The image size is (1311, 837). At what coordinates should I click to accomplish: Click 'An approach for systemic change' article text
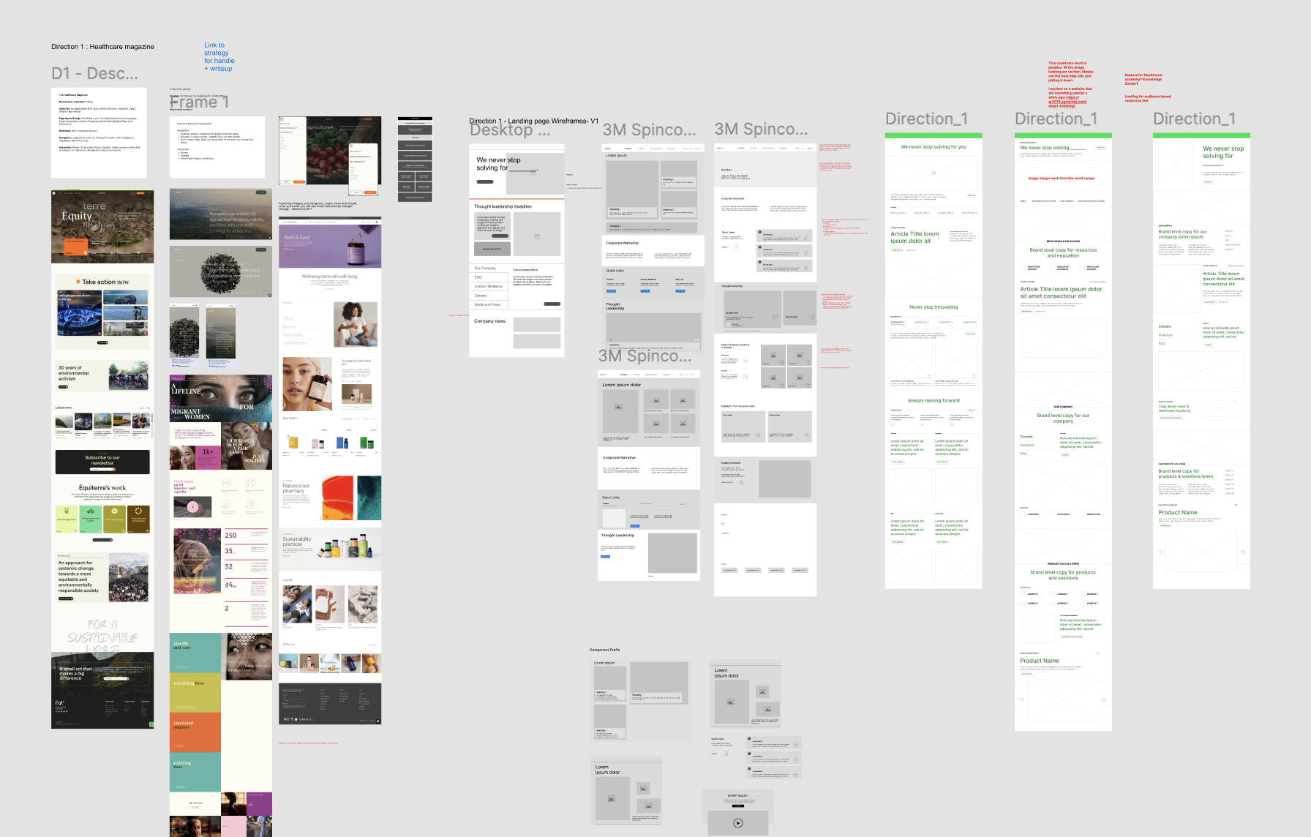click(x=78, y=577)
